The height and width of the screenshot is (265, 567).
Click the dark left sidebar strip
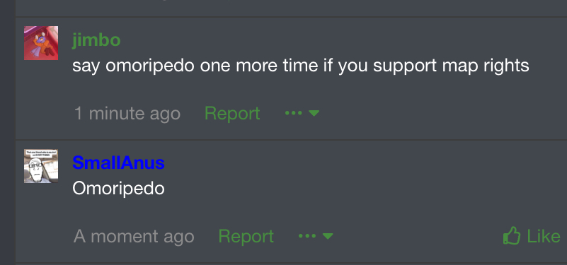click(7, 133)
